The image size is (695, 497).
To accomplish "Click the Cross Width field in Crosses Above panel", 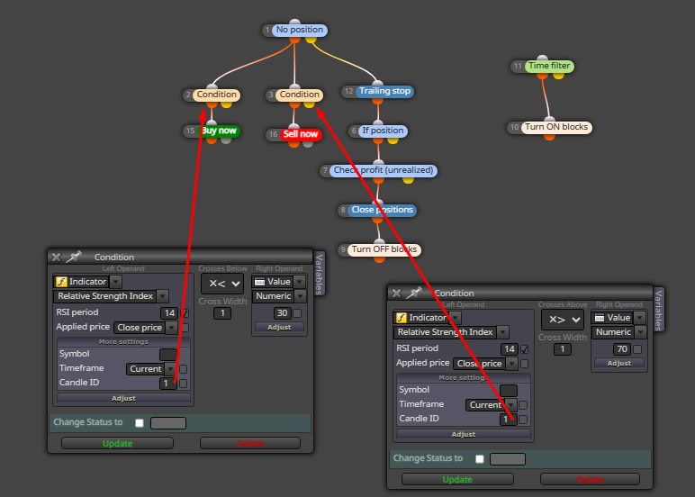I will (x=563, y=349).
